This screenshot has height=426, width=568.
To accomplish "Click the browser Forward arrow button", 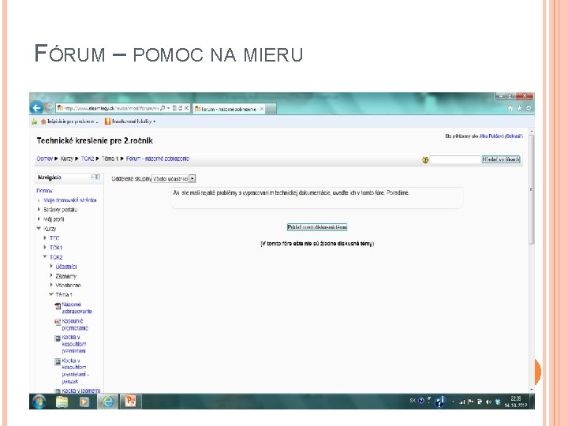I will coord(49,108).
